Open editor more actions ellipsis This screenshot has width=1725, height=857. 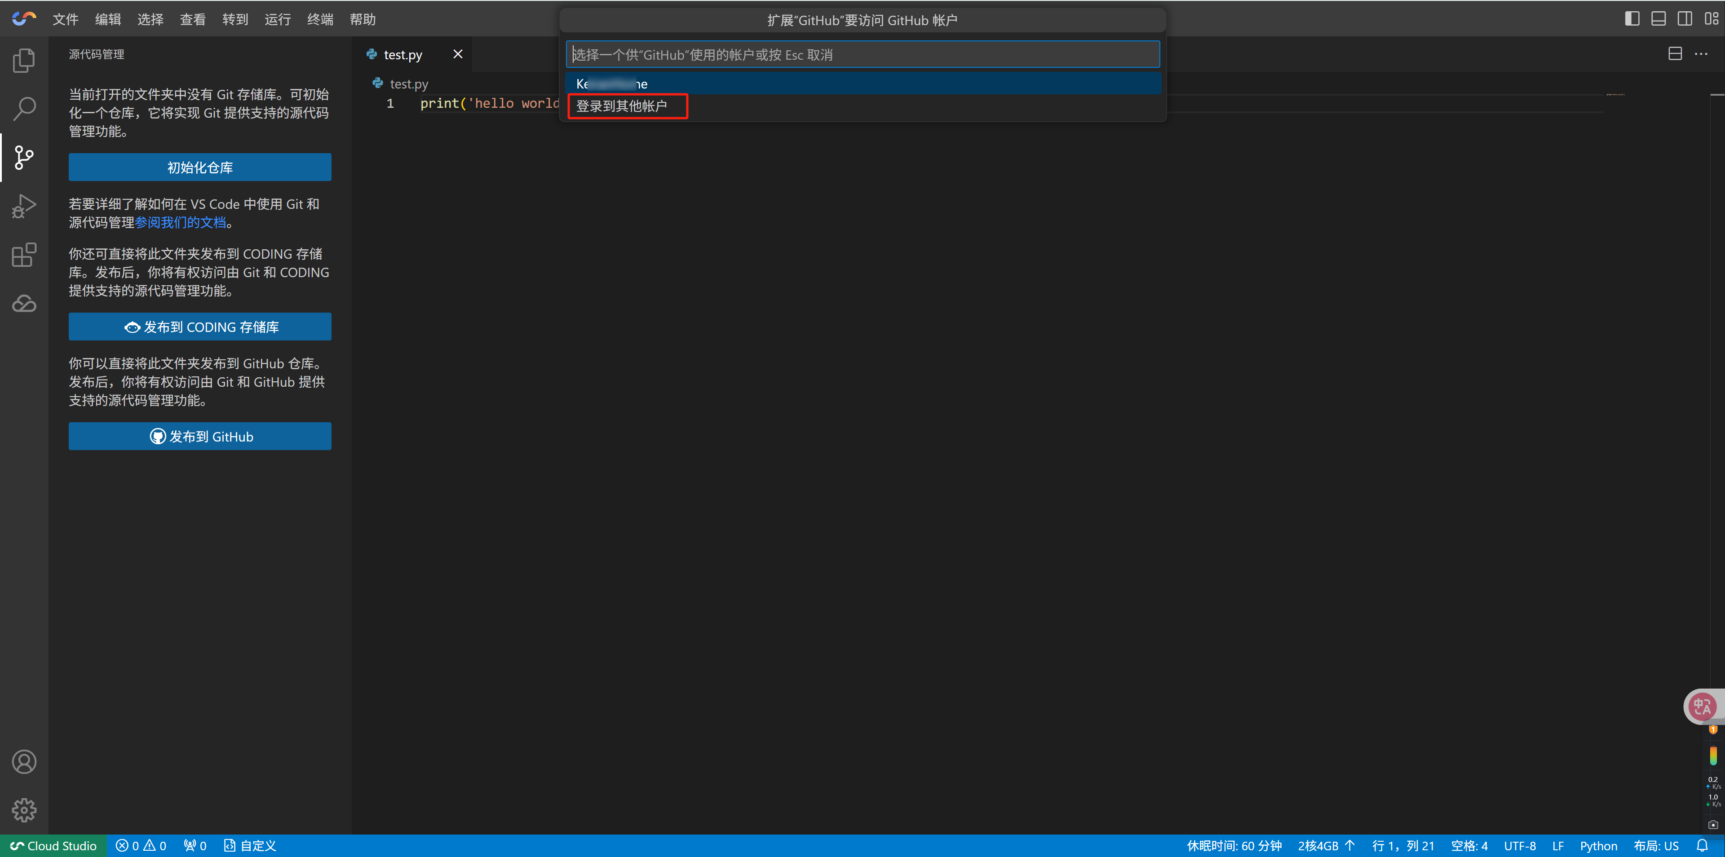(x=1701, y=53)
